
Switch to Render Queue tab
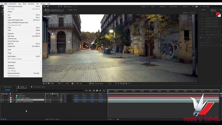point(7,87)
